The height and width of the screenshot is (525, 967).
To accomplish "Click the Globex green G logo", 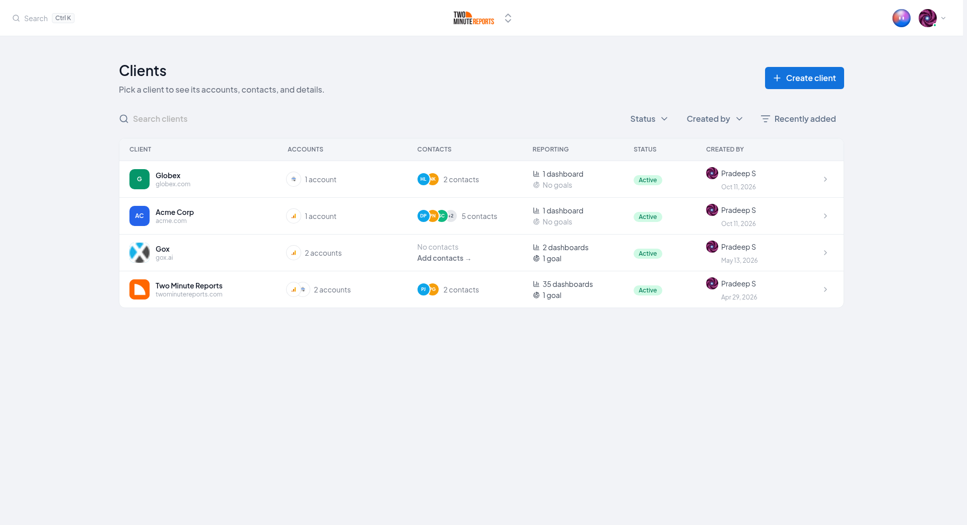I will (x=140, y=179).
